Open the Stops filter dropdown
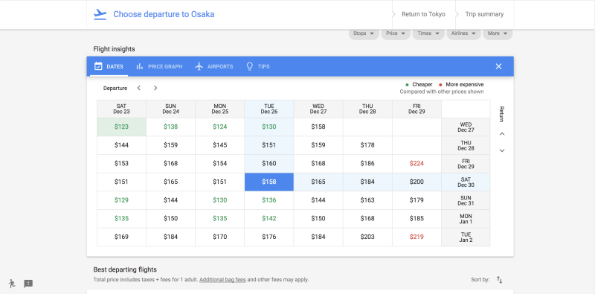595x294 pixels. tap(364, 33)
